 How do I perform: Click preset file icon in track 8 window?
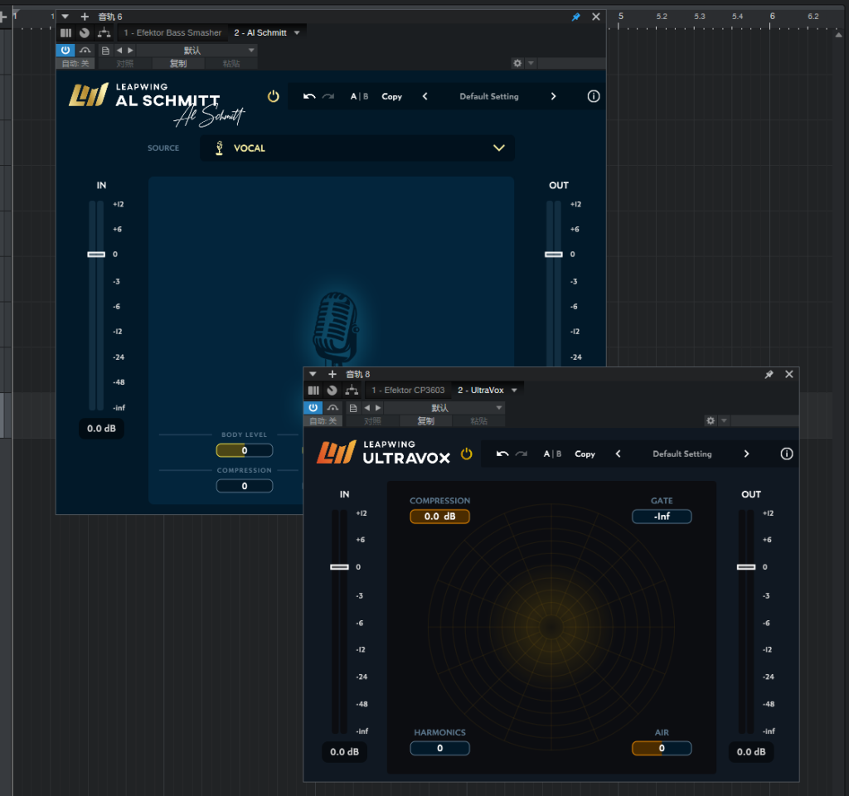tap(353, 408)
